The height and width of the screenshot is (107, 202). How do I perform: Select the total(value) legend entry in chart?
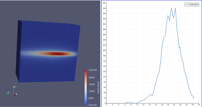click(191, 4)
